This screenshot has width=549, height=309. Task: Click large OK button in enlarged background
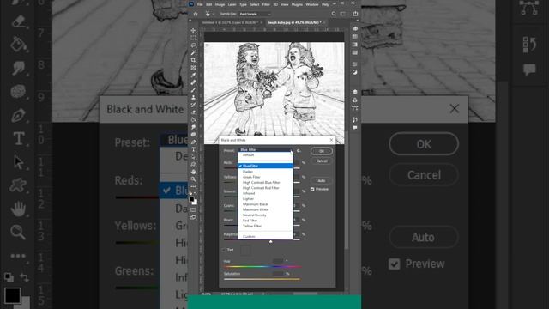point(424,144)
